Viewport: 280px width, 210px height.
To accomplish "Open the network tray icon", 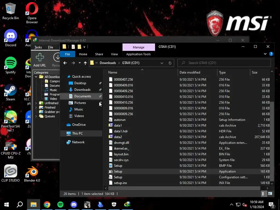I will (x=238, y=205).
